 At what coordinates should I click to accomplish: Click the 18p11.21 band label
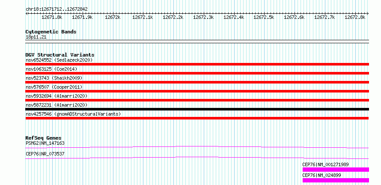click(36, 37)
